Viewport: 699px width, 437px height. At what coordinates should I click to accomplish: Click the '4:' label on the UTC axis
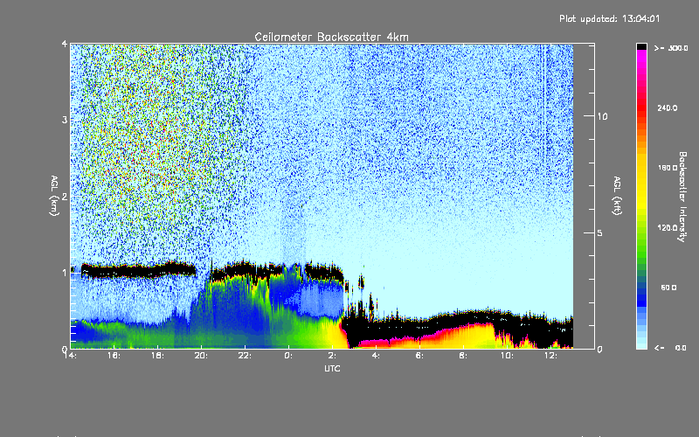click(376, 356)
